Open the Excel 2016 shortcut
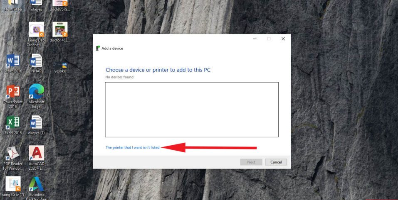 click(13, 125)
